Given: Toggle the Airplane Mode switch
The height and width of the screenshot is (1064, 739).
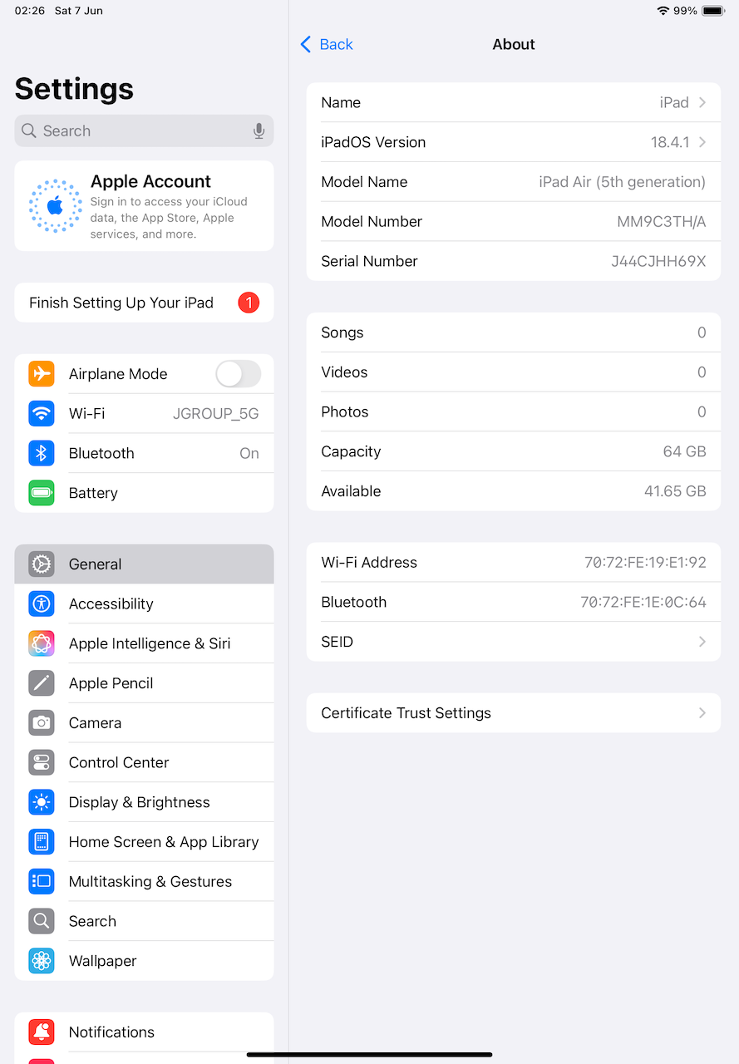Looking at the screenshot, I should pyautogui.click(x=239, y=374).
